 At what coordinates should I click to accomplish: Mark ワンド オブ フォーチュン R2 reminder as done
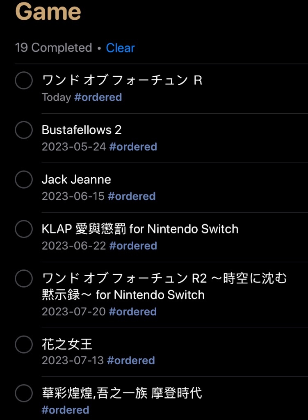click(24, 278)
